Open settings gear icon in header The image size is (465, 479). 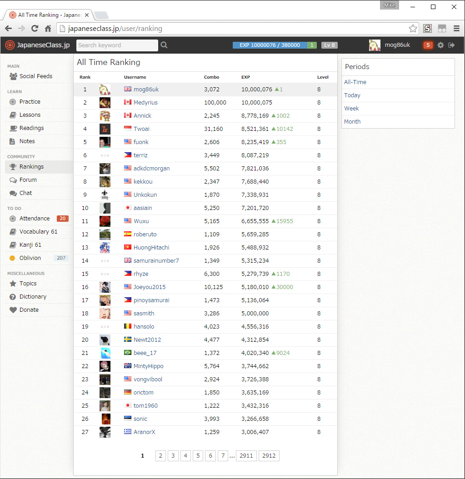coord(440,45)
